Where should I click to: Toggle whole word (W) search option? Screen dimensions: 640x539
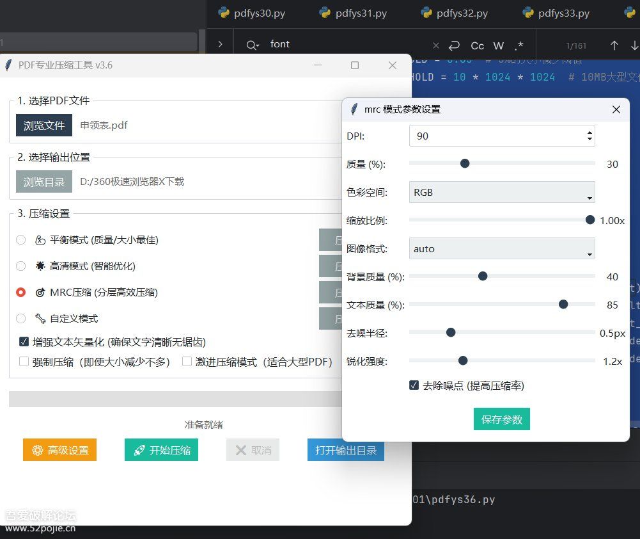coord(499,45)
